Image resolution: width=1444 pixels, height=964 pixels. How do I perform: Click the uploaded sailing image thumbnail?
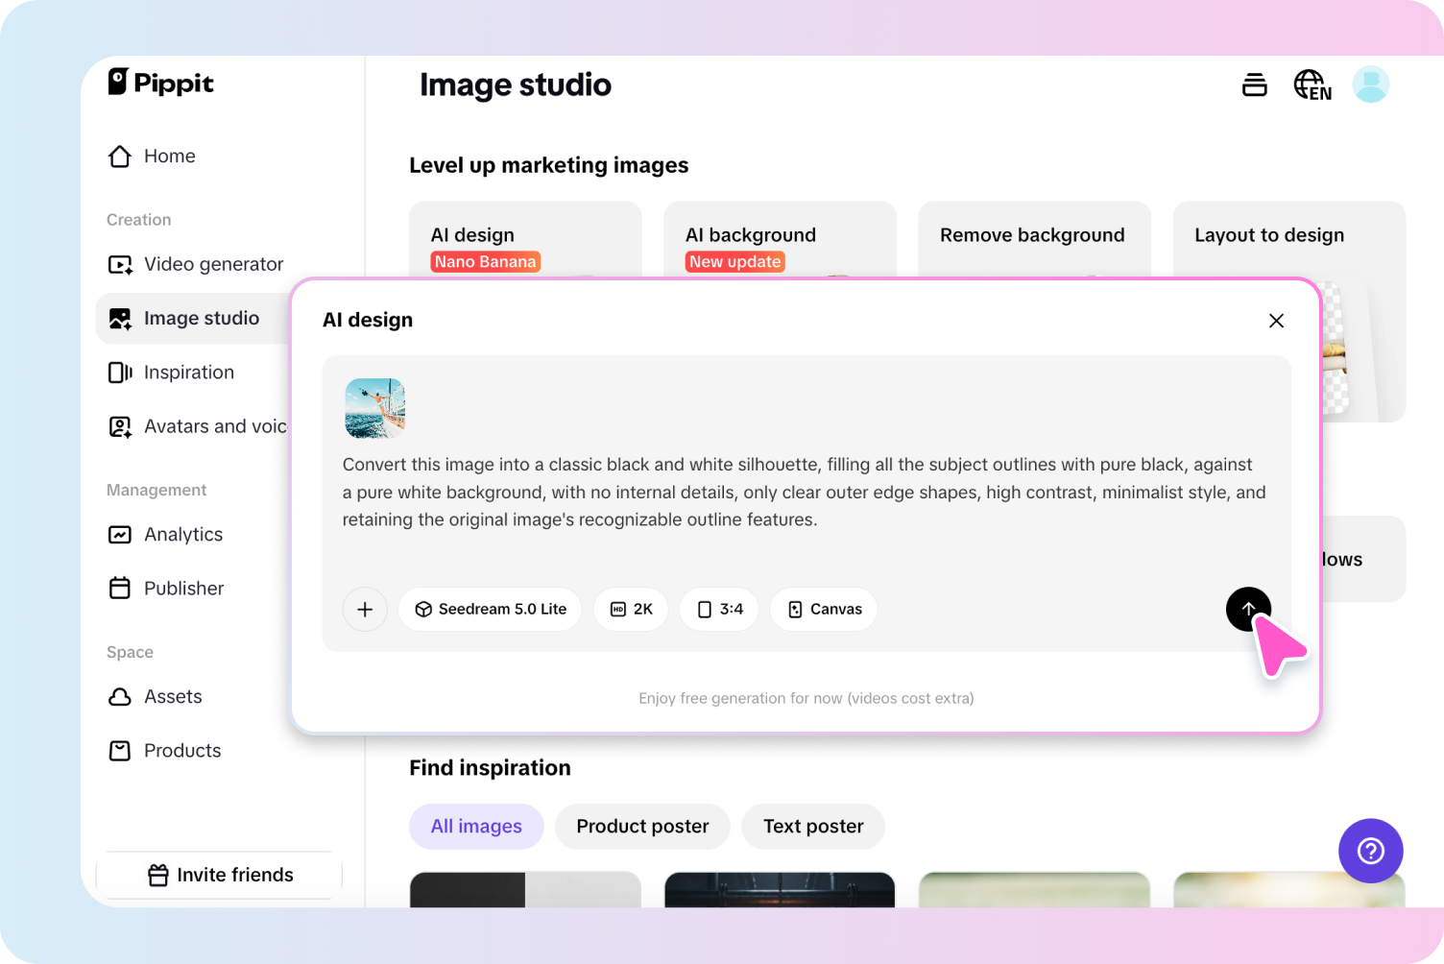pyautogui.click(x=375, y=408)
